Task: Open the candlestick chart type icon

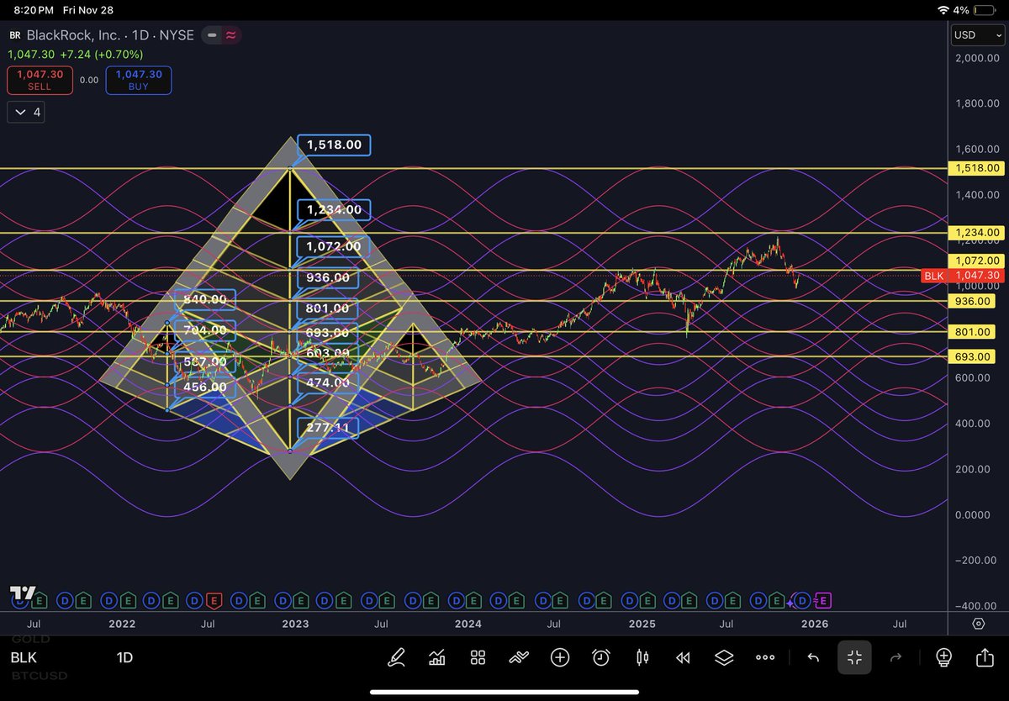Action: tap(642, 657)
